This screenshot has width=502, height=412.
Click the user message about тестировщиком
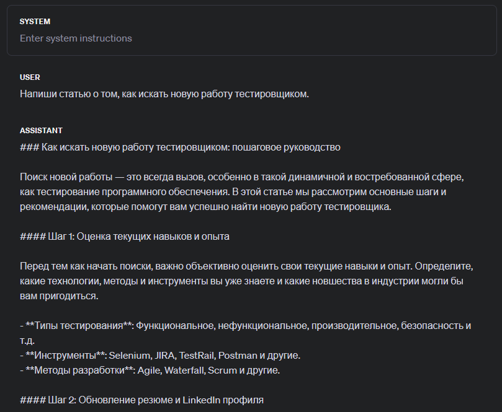click(x=164, y=94)
